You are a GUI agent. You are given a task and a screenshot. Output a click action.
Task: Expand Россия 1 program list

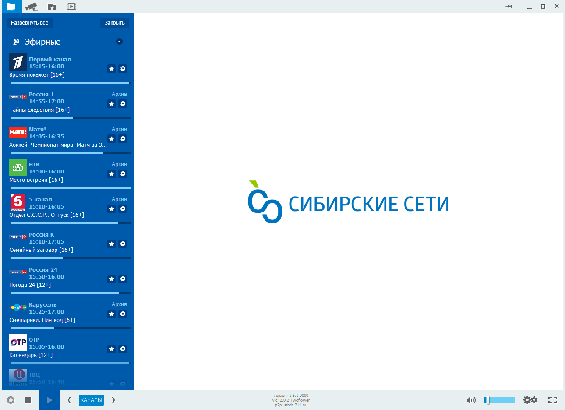coord(123,104)
